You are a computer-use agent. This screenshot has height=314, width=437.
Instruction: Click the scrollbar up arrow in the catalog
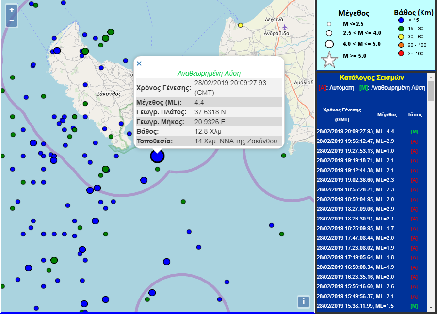pos(431,77)
